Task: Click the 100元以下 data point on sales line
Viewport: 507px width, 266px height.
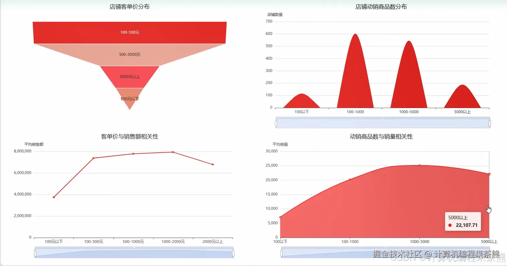Action: point(54,197)
